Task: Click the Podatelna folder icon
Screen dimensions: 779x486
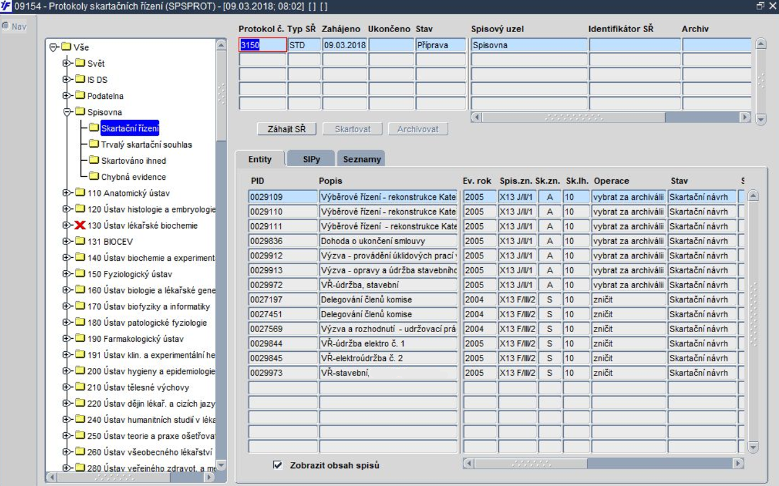Action: point(80,96)
